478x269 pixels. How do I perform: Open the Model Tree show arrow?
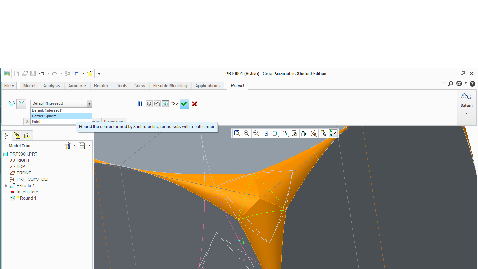[89, 146]
